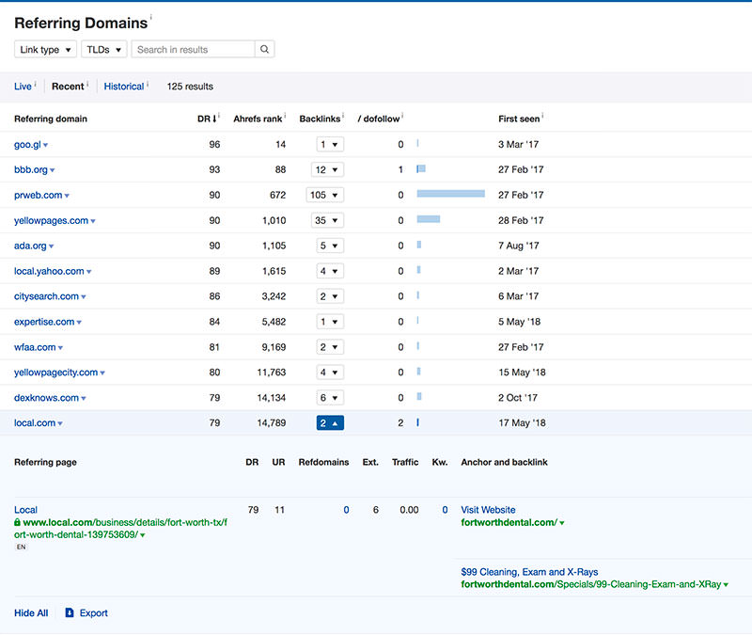Open the yellowpagecity.com domain link
752x635 pixels.
pyautogui.click(x=55, y=372)
